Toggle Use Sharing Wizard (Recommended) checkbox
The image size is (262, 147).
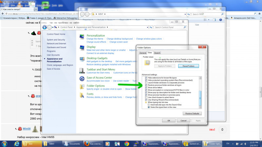click(x=146, y=100)
